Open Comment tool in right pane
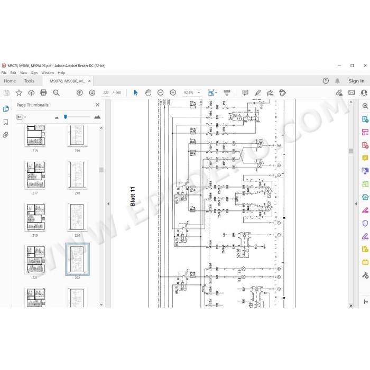The width and height of the screenshot is (370, 370). point(365,158)
